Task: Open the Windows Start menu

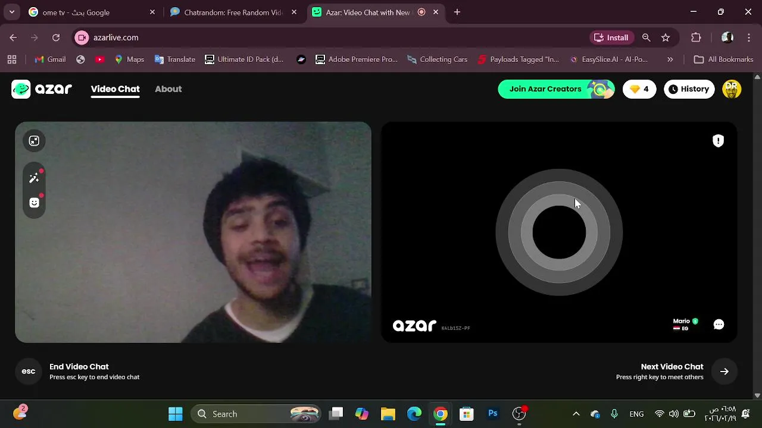Action: pyautogui.click(x=175, y=414)
